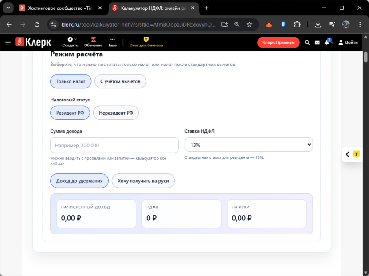Screen dimensions: 369x276
Task: Open the messages envelope icon
Action: pos(317,42)
